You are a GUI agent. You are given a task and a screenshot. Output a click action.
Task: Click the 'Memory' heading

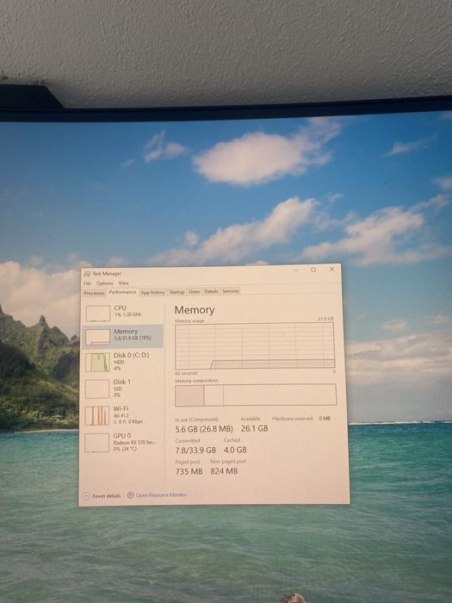[195, 310]
